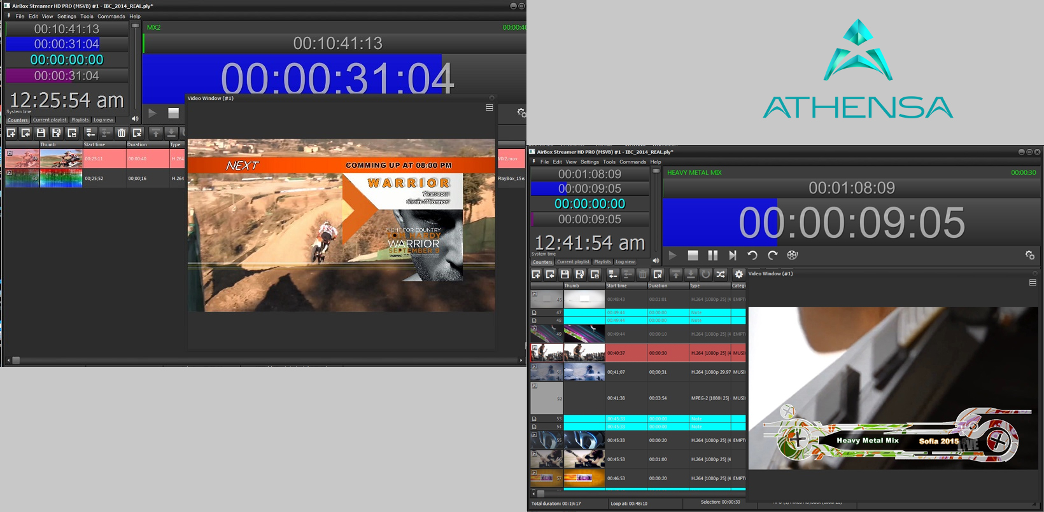Mute speaker icon in MX2 window
Screen dimensions: 1044x512
pos(135,118)
